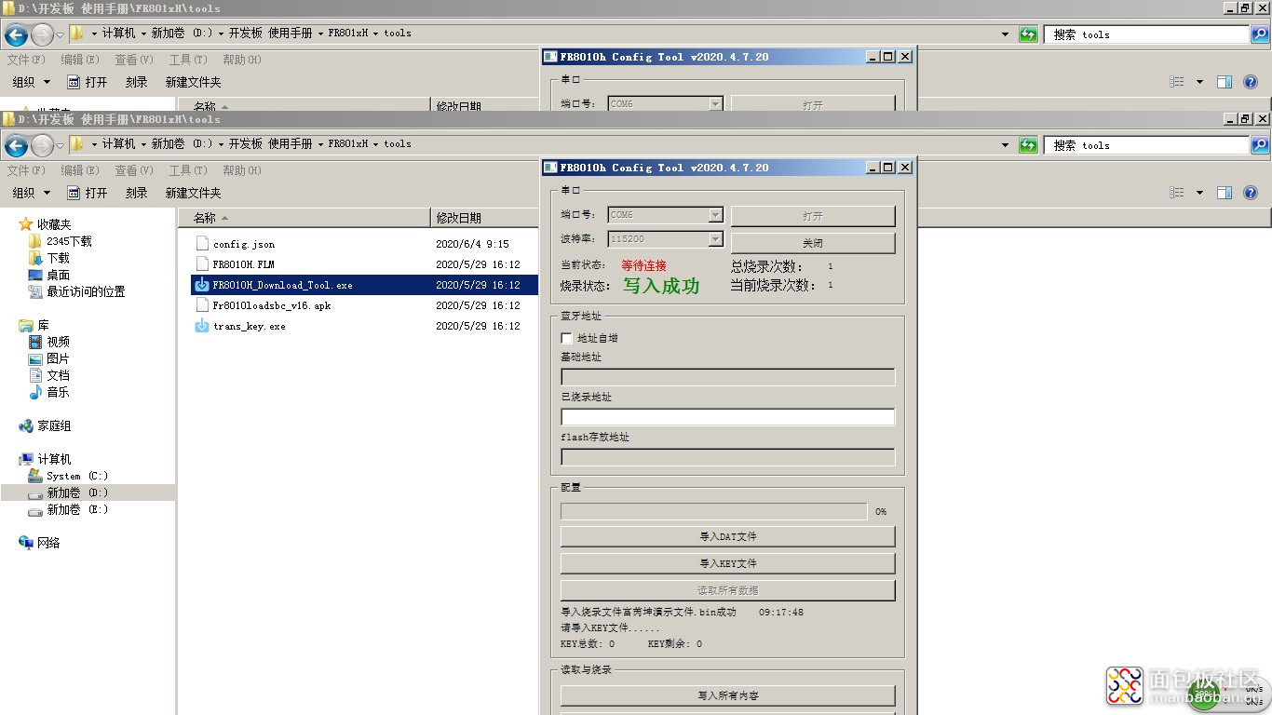Go back in the back Explorer window
Image resolution: width=1272 pixels, height=715 pixels.
[16, 35]
